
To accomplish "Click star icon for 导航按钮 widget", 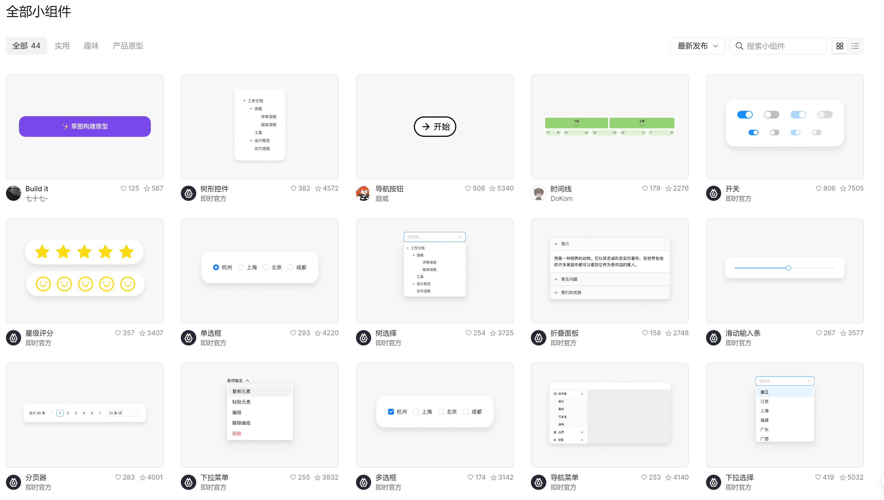I will tap(492, 188).
